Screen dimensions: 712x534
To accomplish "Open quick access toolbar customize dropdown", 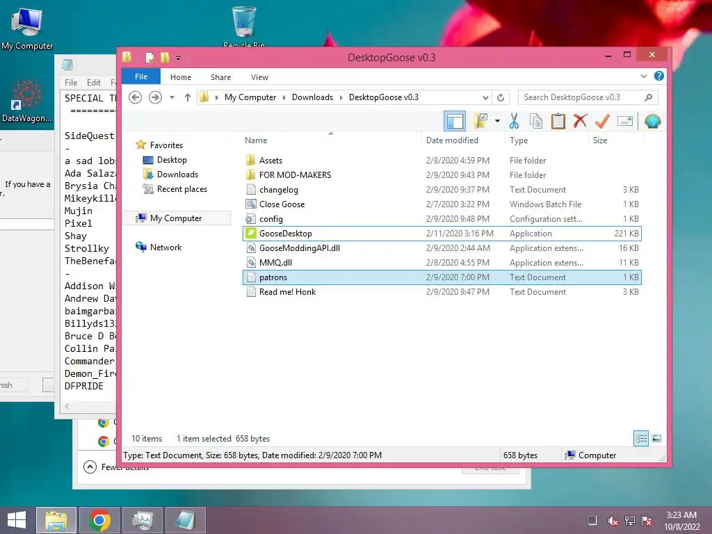I will tap(179, 58).
